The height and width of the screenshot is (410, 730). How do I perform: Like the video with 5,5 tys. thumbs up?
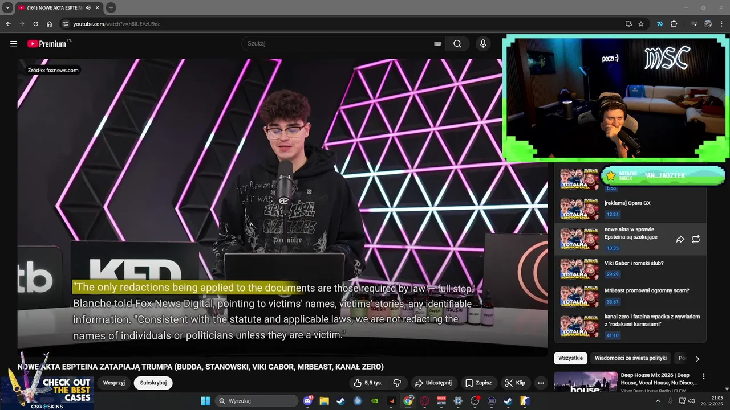tap(368, 383)
